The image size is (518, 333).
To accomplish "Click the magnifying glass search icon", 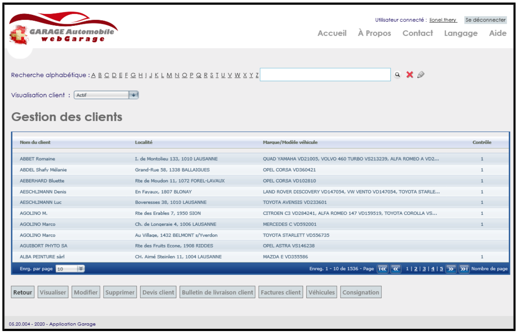I will click(x=397, y=75).
